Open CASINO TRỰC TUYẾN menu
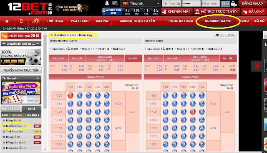Viewport: 267px width, 153px height. 137,21
